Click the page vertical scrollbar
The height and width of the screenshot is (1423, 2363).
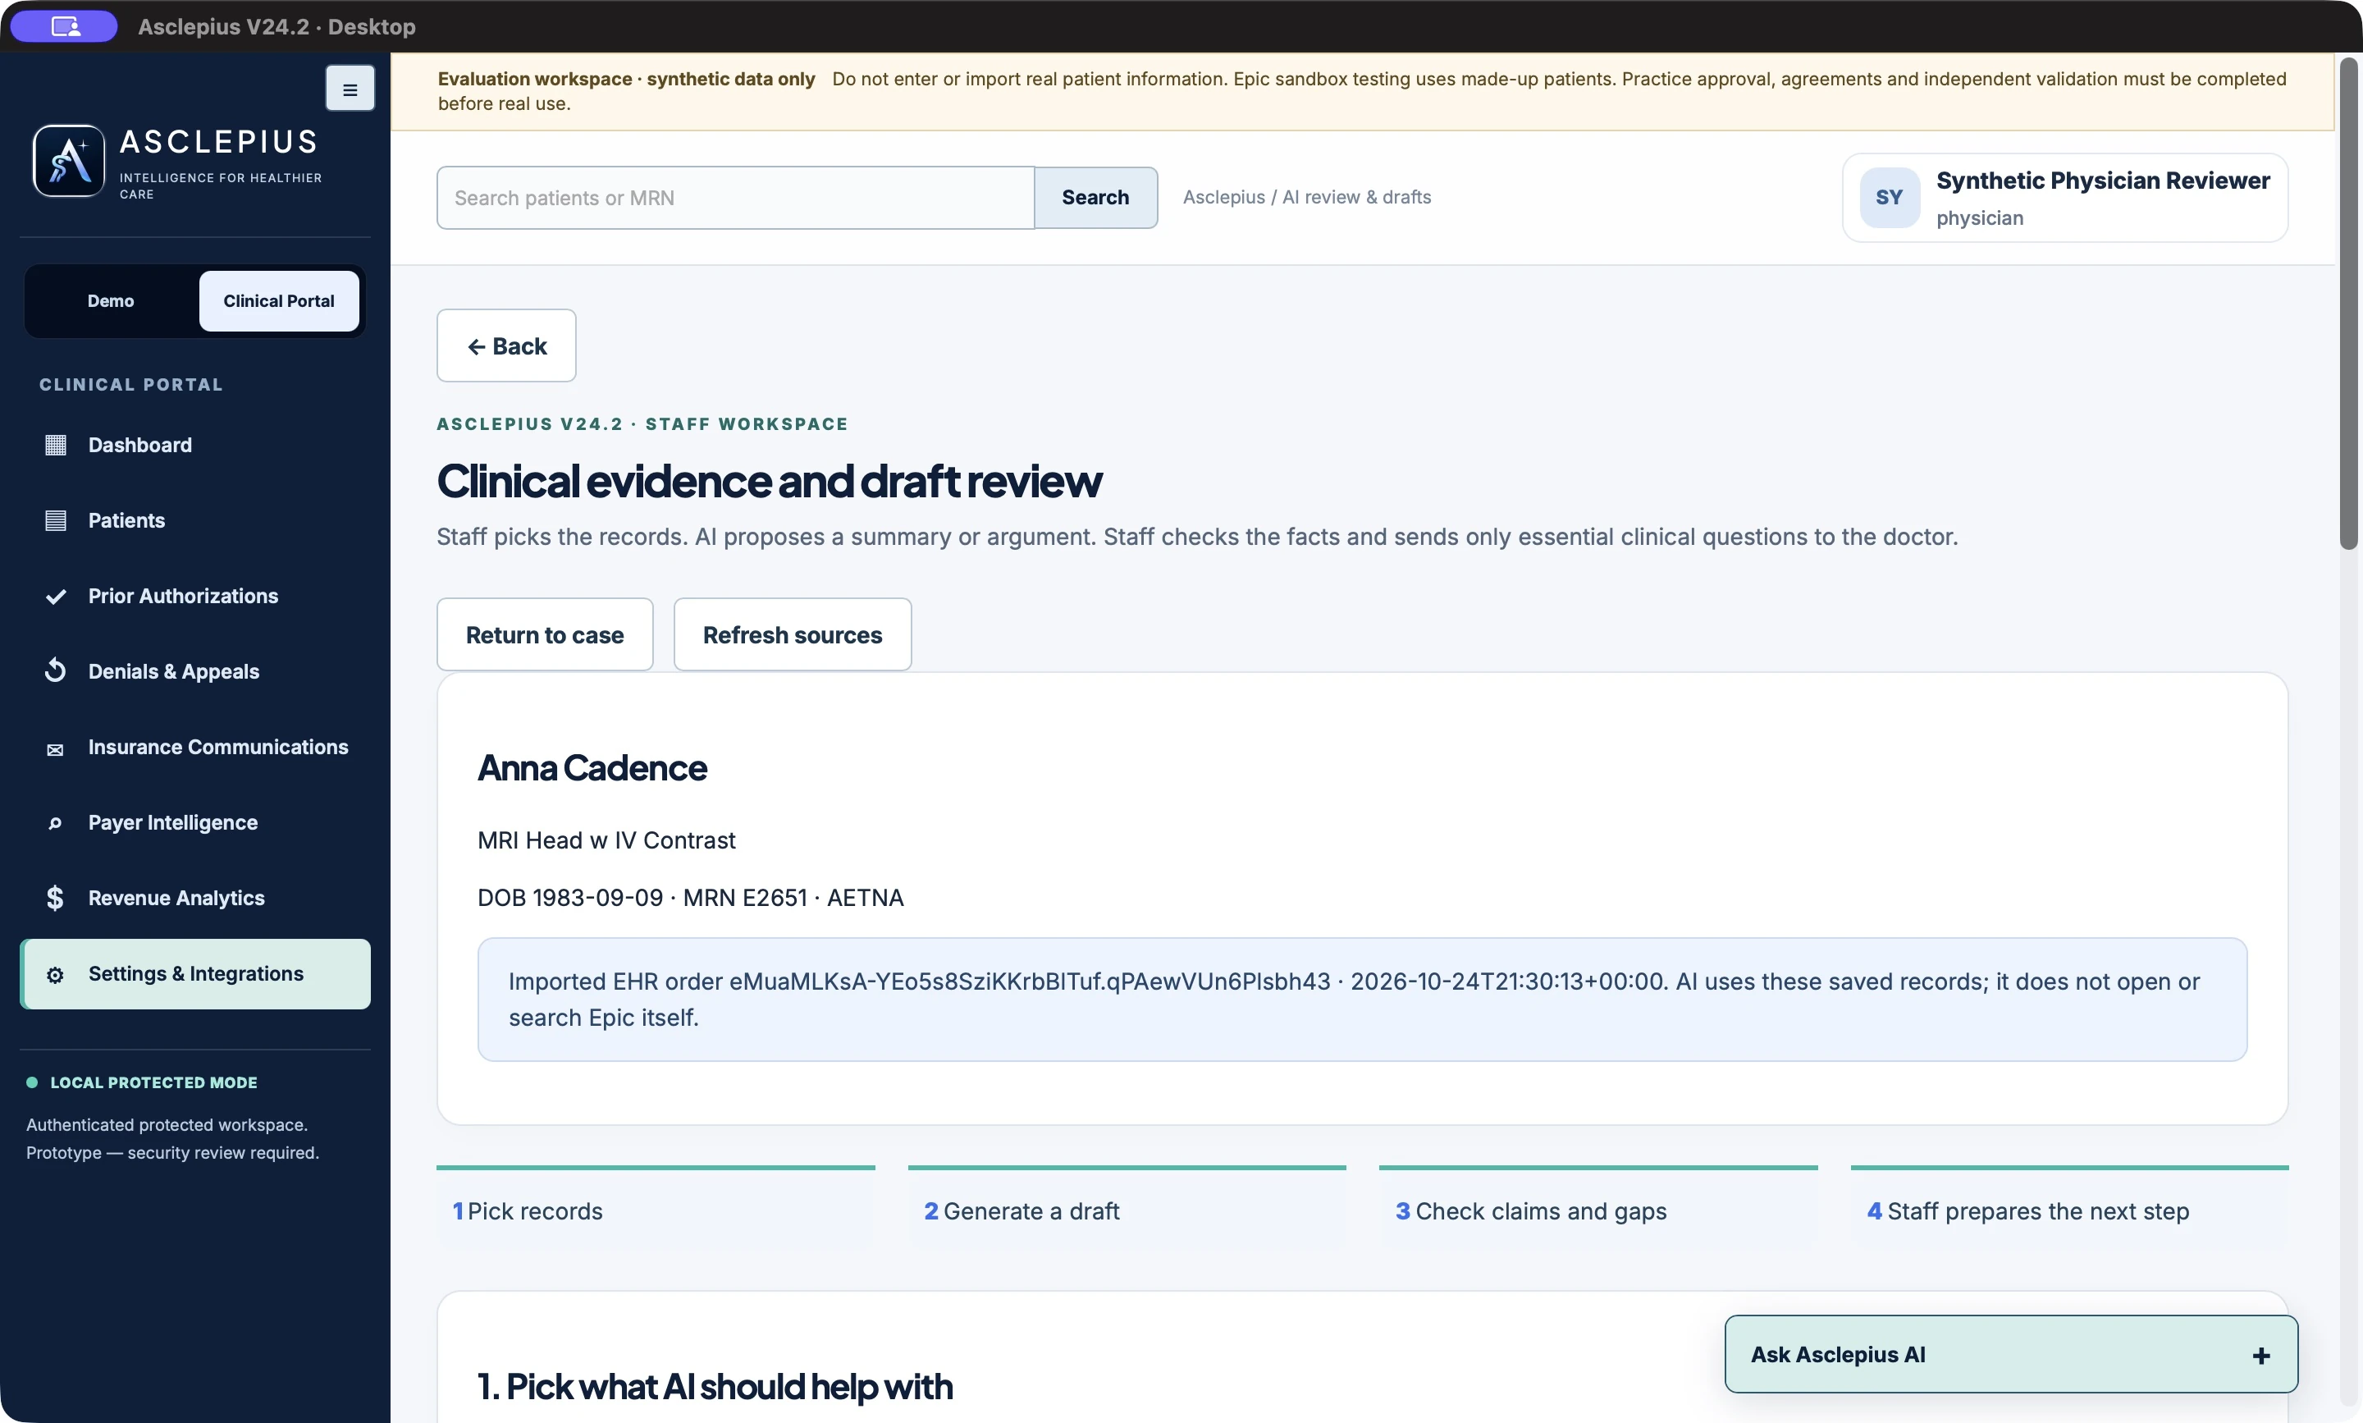click(2347, 304)
